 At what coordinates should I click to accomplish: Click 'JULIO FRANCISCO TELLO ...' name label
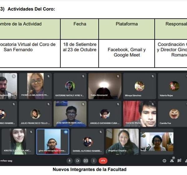point(35,123)
